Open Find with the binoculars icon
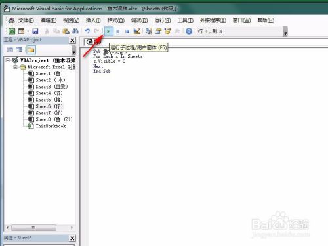 click(x=75, y=31)
